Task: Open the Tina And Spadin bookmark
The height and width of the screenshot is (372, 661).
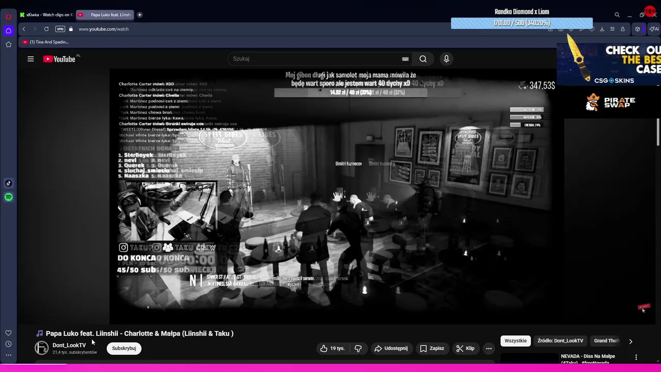Action: pos(45,42)
